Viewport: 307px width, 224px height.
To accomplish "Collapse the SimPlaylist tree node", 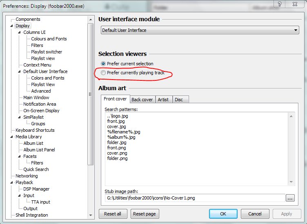I will 19,117.
